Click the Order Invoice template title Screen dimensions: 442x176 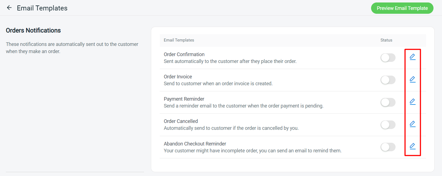click(178, 76)
